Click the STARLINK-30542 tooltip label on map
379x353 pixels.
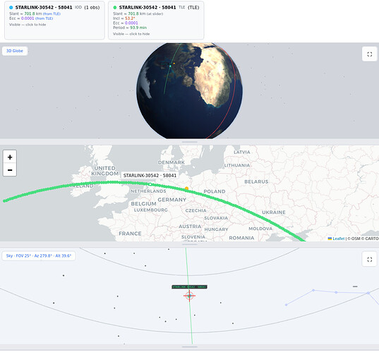pos(150,175)
